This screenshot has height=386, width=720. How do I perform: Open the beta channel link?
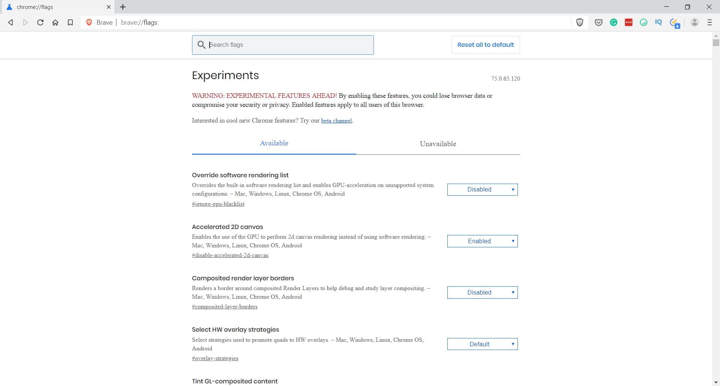click(336, 121)
